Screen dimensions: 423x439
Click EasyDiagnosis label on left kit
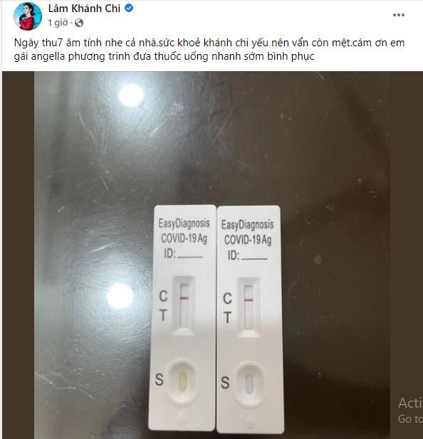(x=184, y=223)
